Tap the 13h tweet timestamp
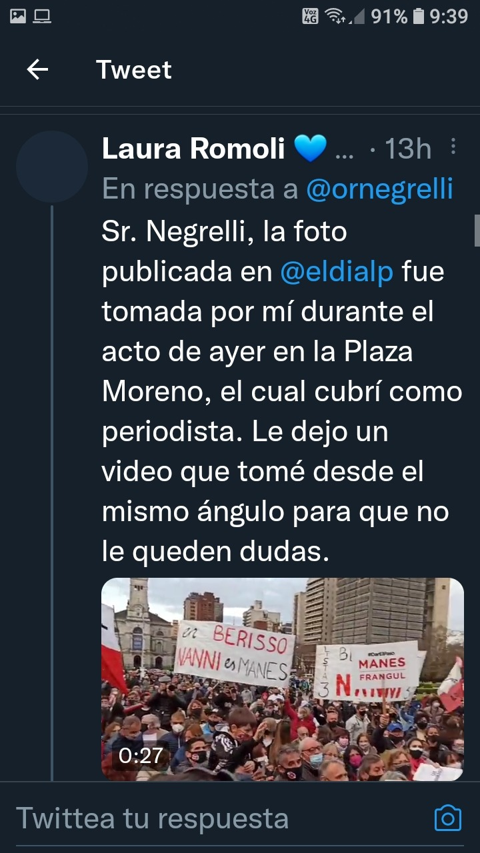 [x=408, y=149]
